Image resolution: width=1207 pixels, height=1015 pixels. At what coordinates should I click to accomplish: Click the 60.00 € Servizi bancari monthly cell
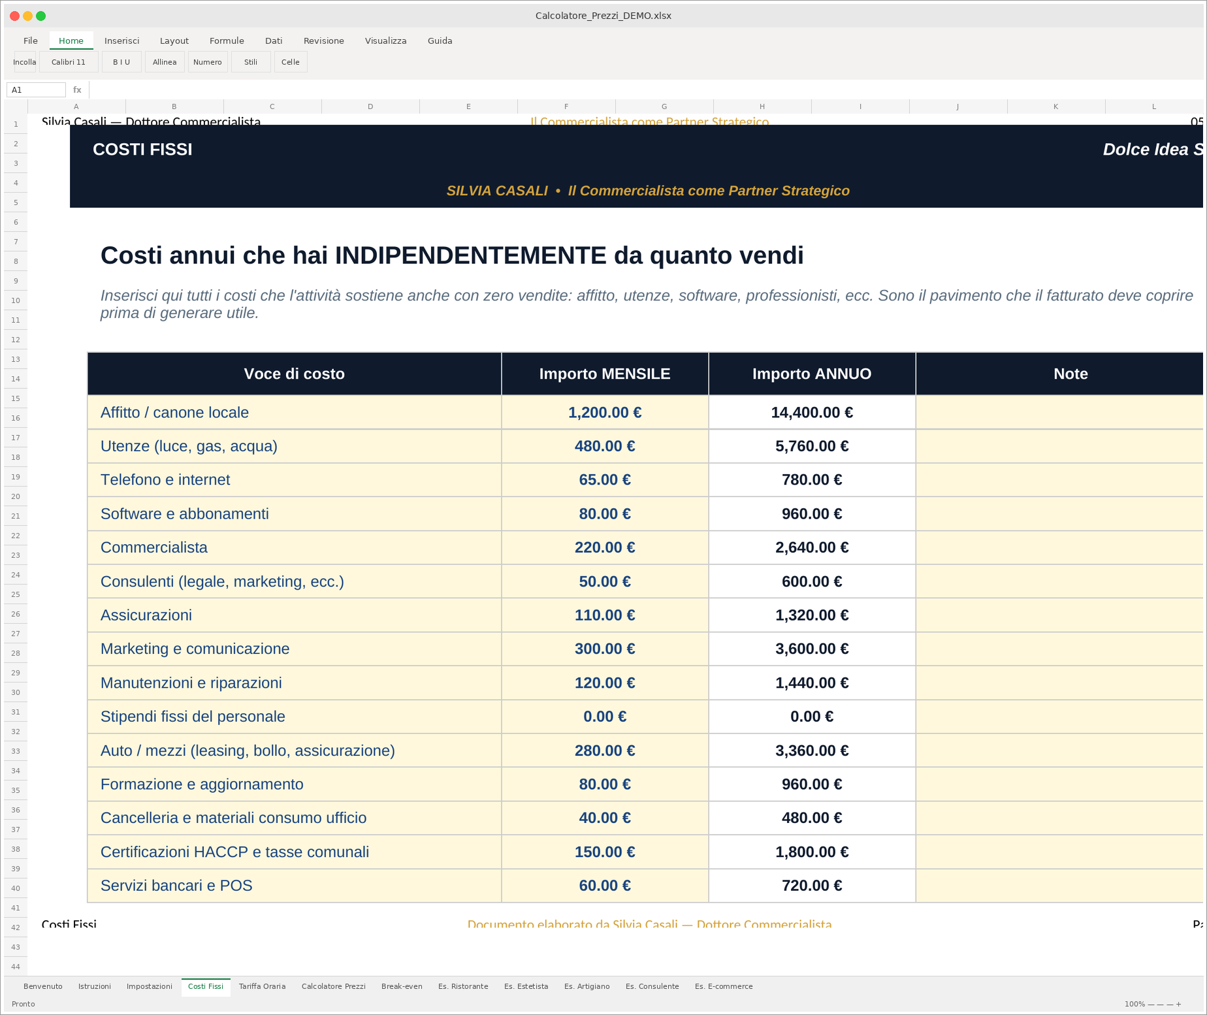(x=605, y=886)
